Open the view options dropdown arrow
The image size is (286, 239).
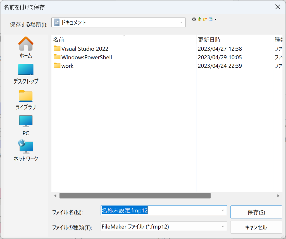[216, 19]
